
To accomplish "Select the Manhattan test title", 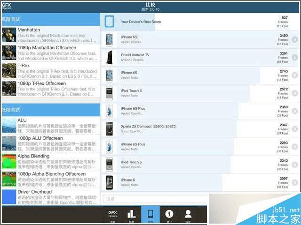I will [29, 30].
